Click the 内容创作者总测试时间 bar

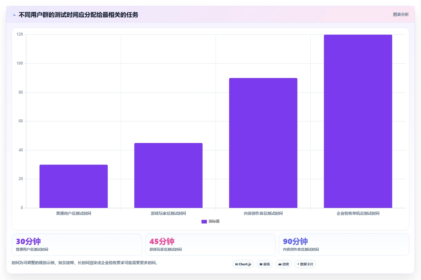point(263,143)
